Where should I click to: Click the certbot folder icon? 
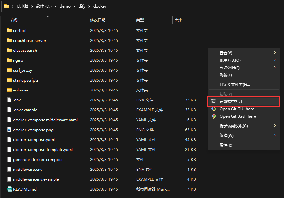[9, 31]
